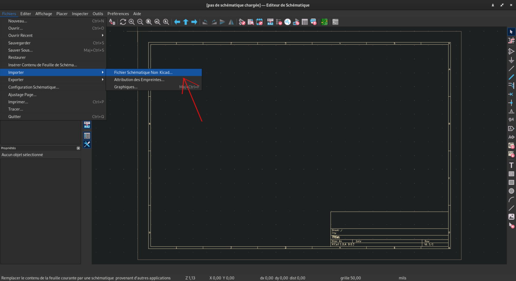Open the Aide menu
This screenshot has width=516, height=281.
[x=137, y=14]
